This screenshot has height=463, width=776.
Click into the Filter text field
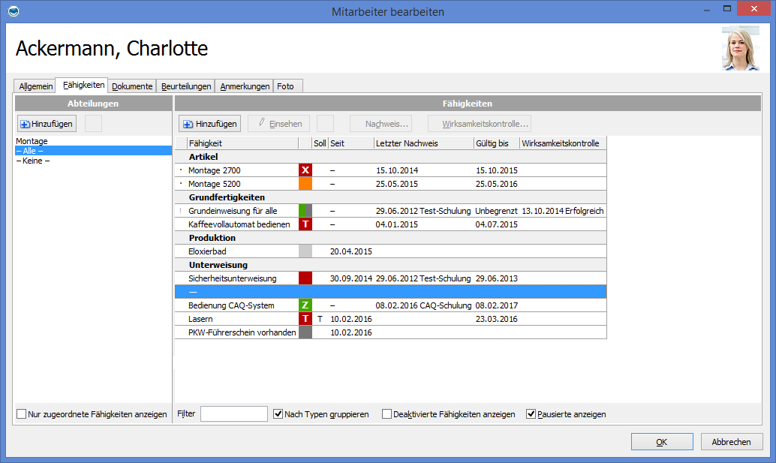[x=233, y=414]
